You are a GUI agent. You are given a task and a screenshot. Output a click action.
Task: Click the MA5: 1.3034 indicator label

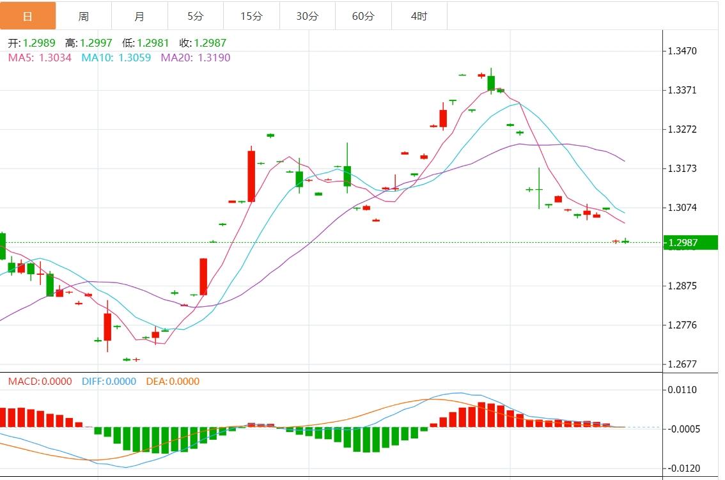[x=39, y=58]
